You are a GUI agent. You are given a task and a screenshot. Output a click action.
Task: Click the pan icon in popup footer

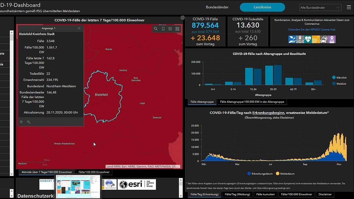[x=21, y=122]
